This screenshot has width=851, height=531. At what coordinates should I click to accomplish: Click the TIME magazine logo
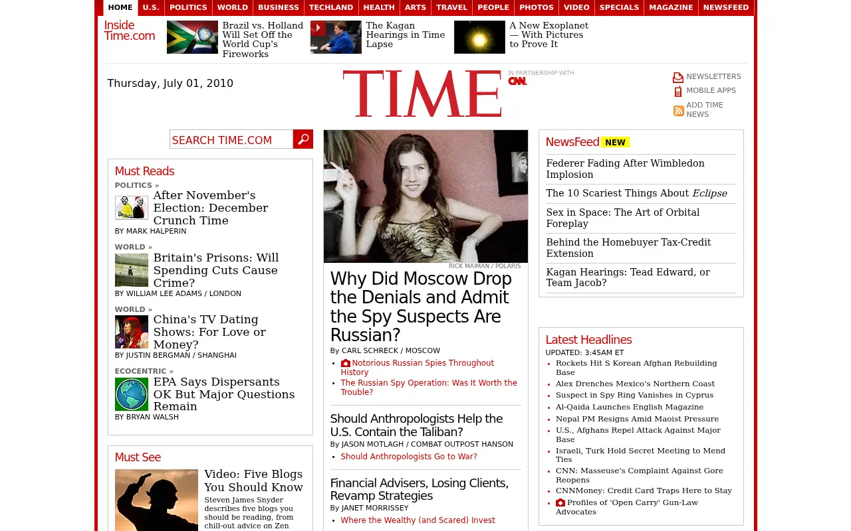[422, 94]
